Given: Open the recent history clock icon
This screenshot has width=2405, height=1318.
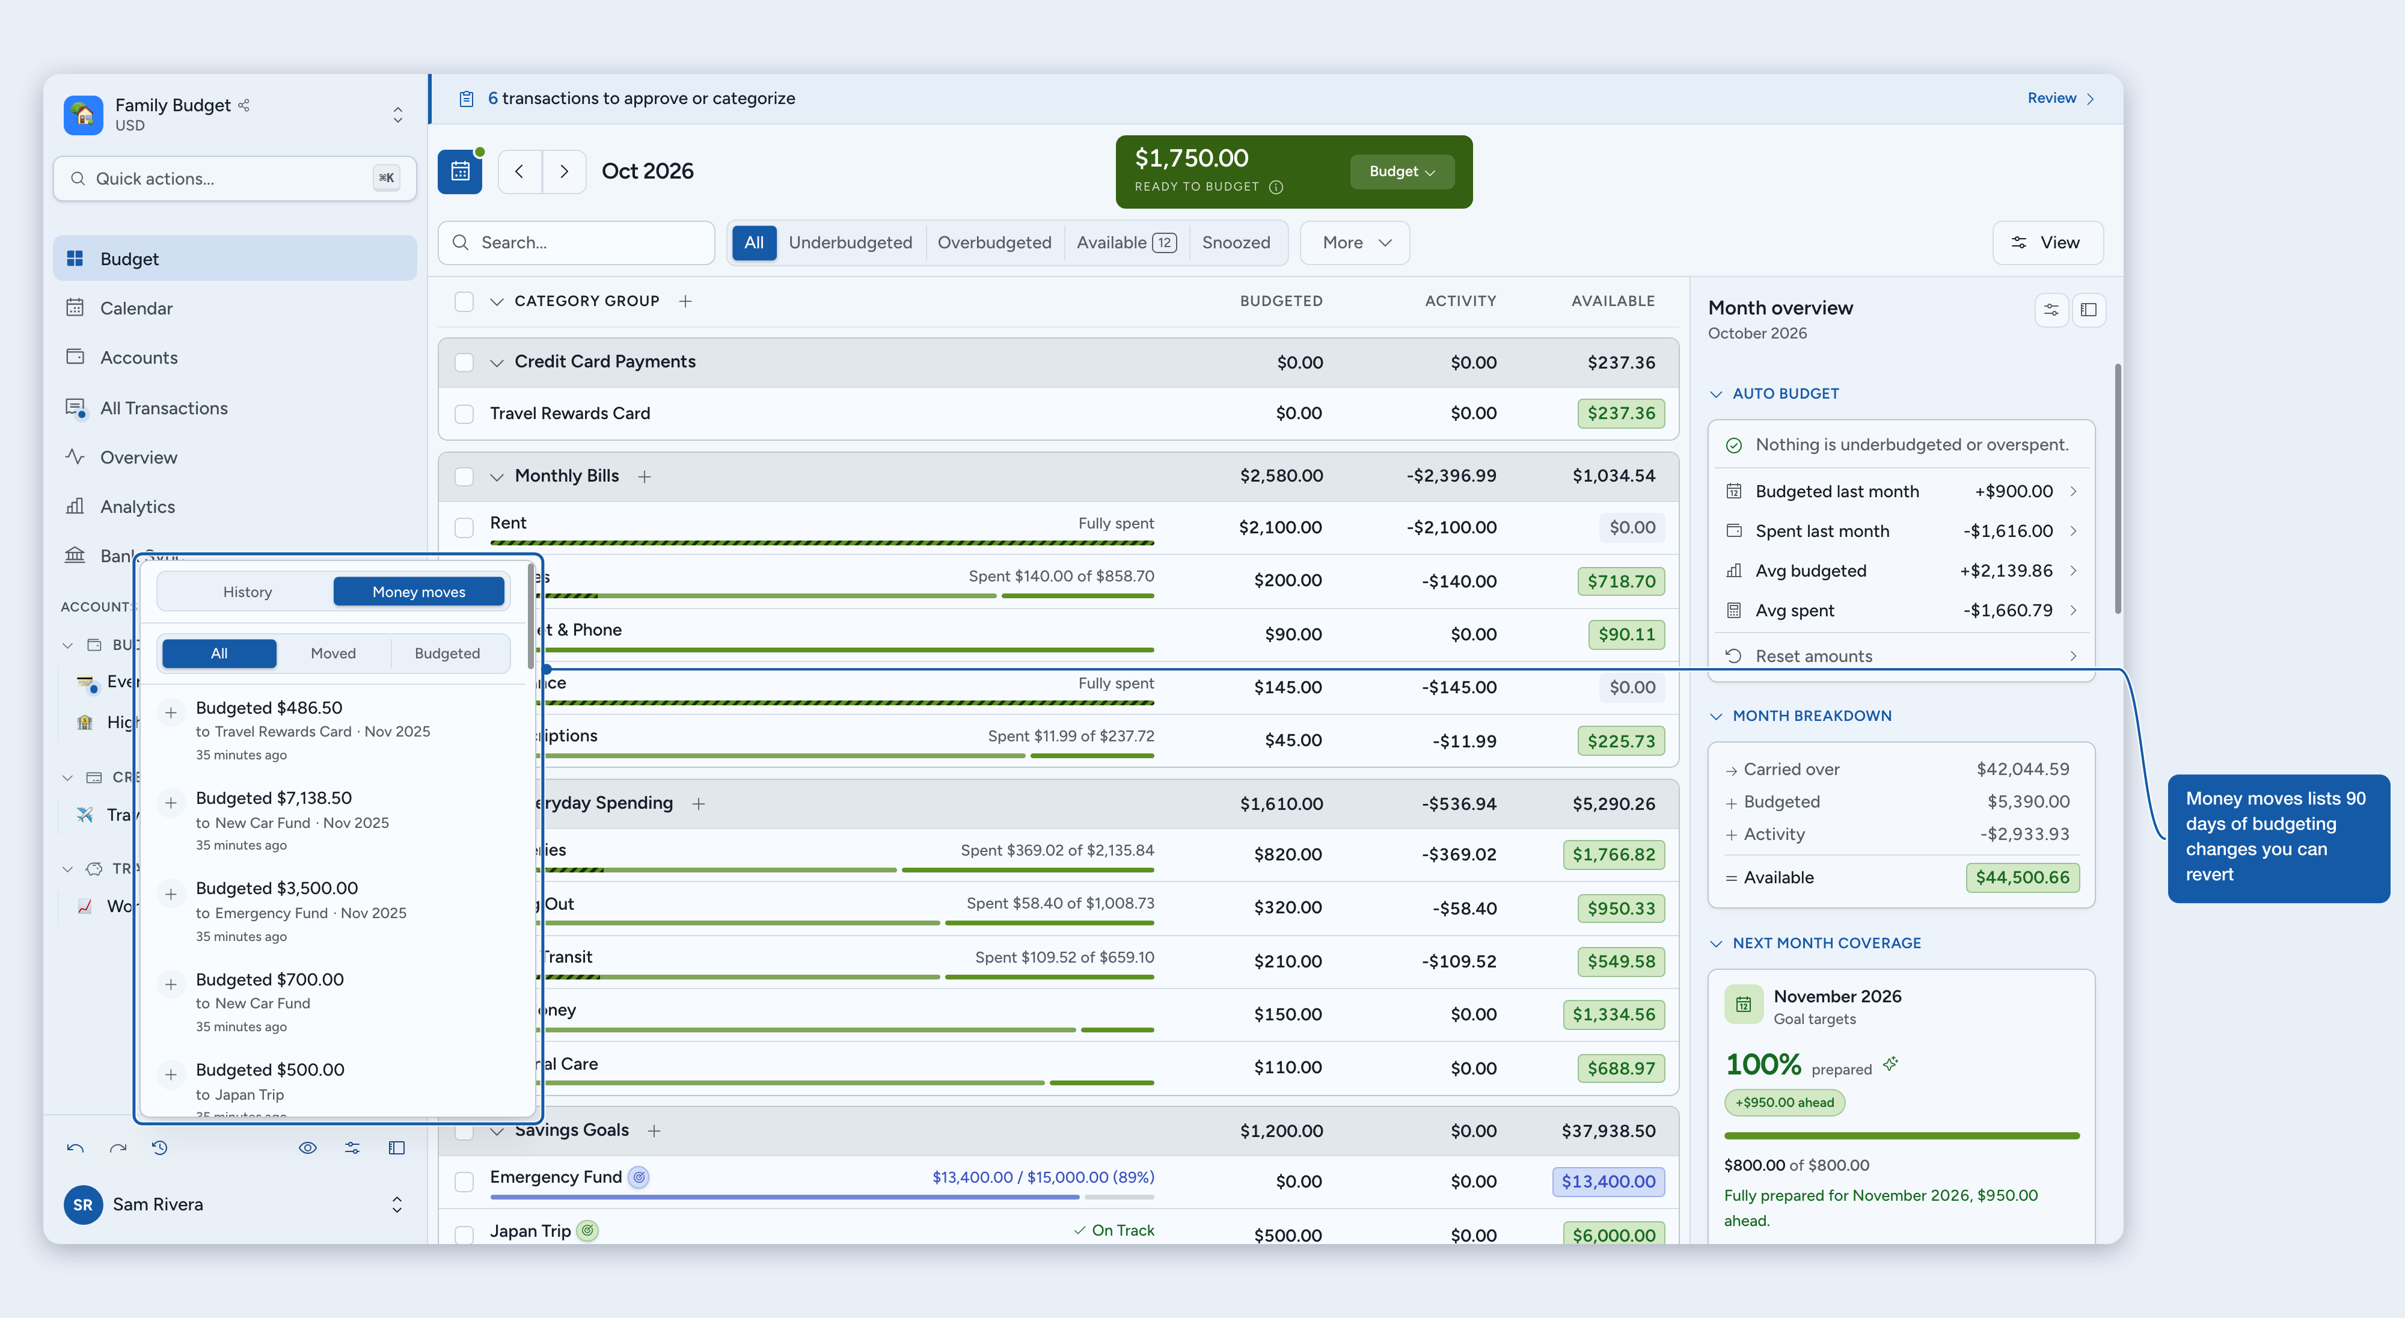Looking at the screenshot, I should [x=160, y=1148].
